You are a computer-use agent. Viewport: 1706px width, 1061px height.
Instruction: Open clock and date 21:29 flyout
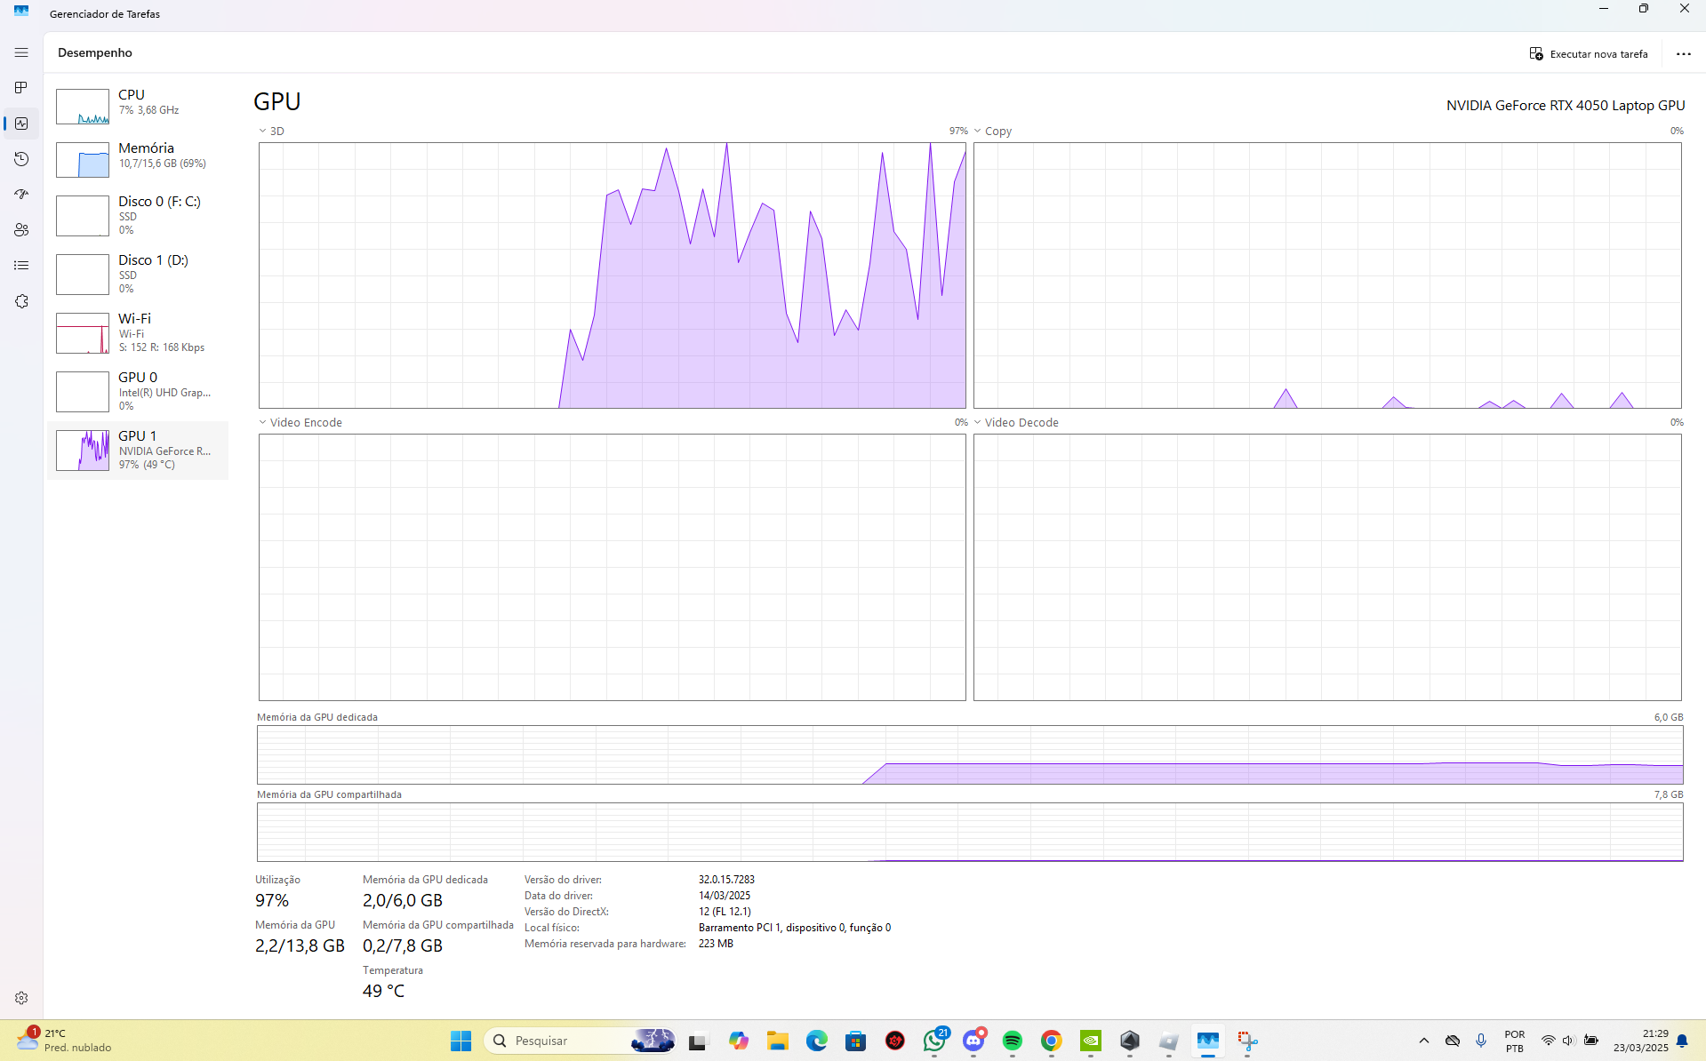(1641, 1041)
